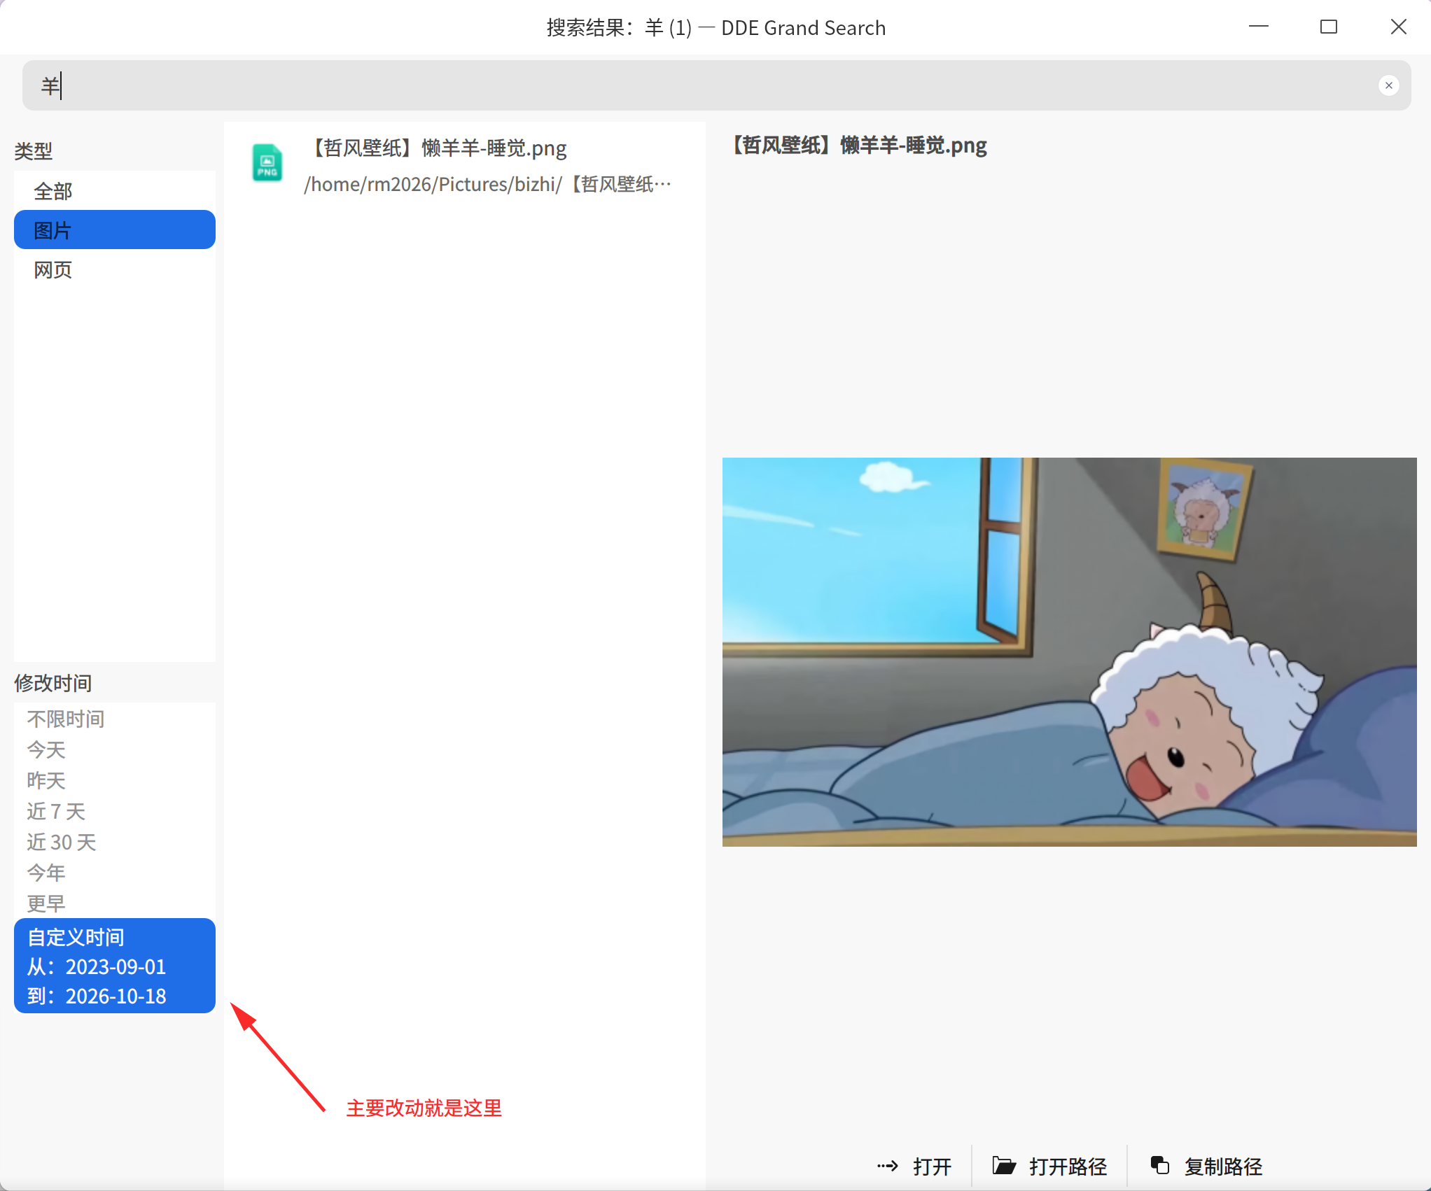This screenshot has height=1191, width=1431.
Task: Click the copy icon beside 复制路径
Action: (1160, 1165)
